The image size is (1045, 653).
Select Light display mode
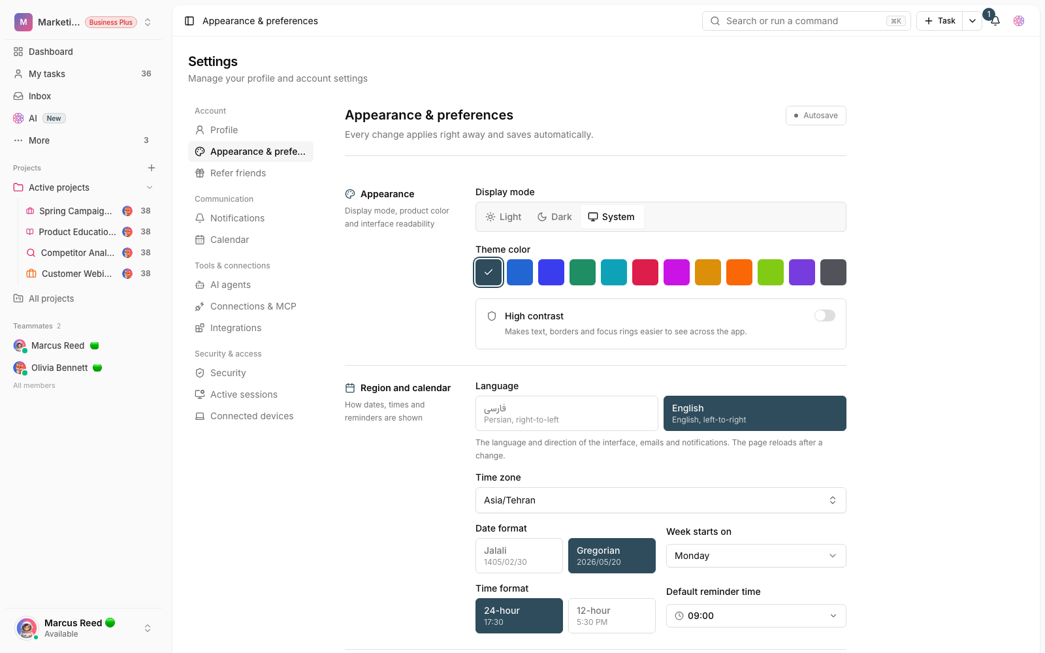[504, 217]
